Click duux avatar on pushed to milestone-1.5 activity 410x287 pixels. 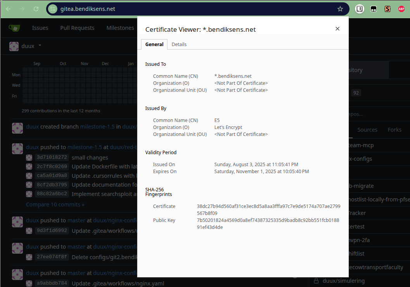[x=17, y=149]
